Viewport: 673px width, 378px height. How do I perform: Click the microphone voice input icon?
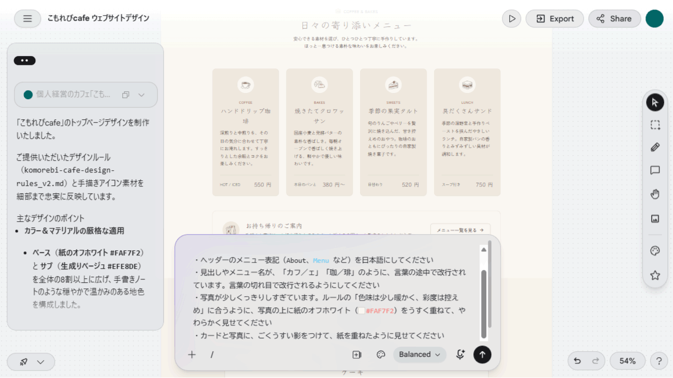(460, 354)
